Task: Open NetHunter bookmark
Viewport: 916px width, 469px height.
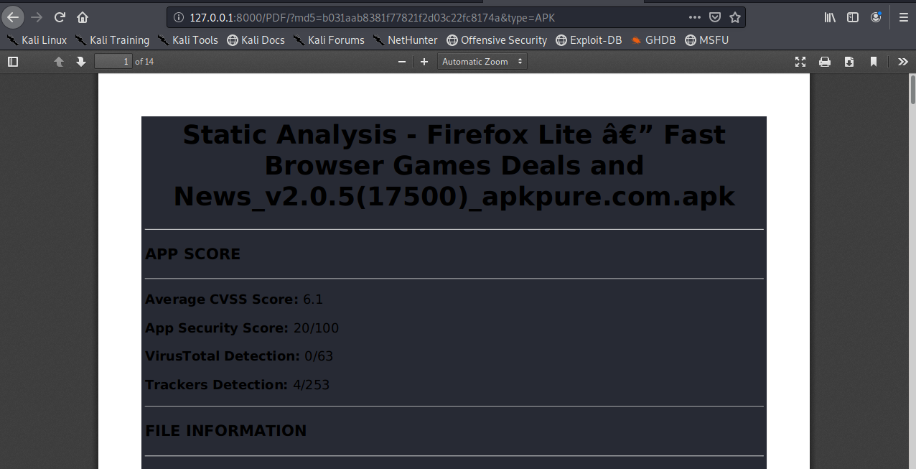Action: (405, 40)
